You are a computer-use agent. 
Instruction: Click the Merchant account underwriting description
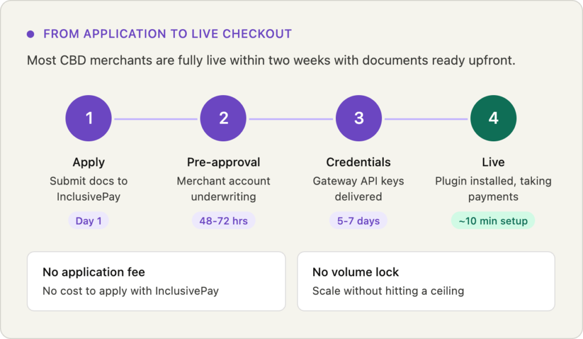pos(223,189)
